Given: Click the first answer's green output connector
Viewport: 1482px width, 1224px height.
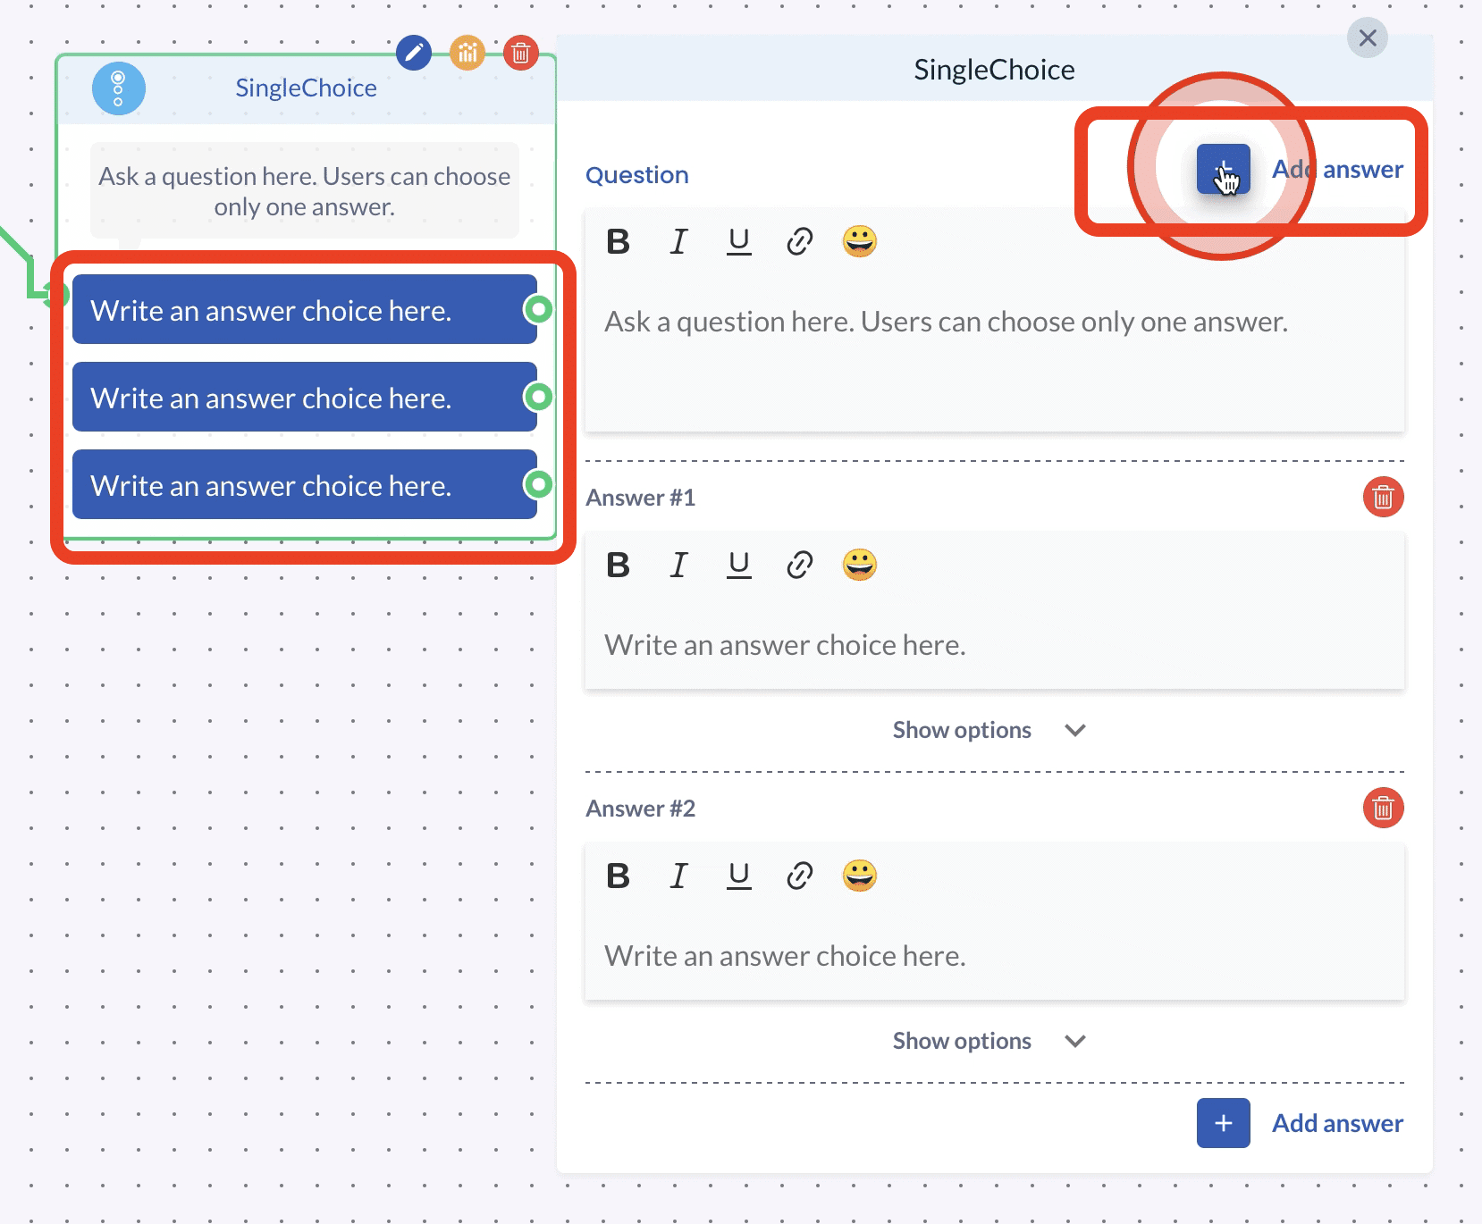Looking at the screenshot, I should point(538,309).
